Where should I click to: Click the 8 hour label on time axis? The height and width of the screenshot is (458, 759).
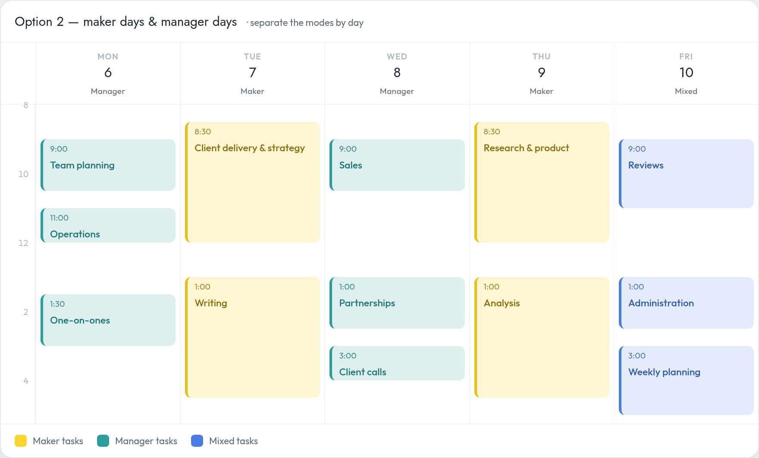click(x=26, y=105)
